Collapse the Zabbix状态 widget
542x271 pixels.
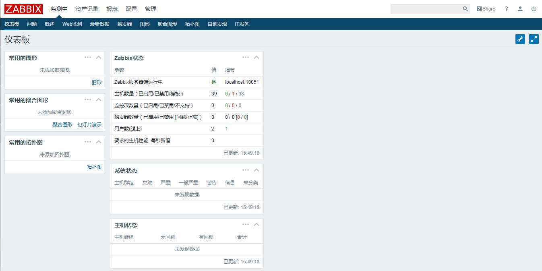point(257,57)
